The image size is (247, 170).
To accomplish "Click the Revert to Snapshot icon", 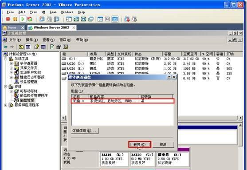I will tap(49, 19).
